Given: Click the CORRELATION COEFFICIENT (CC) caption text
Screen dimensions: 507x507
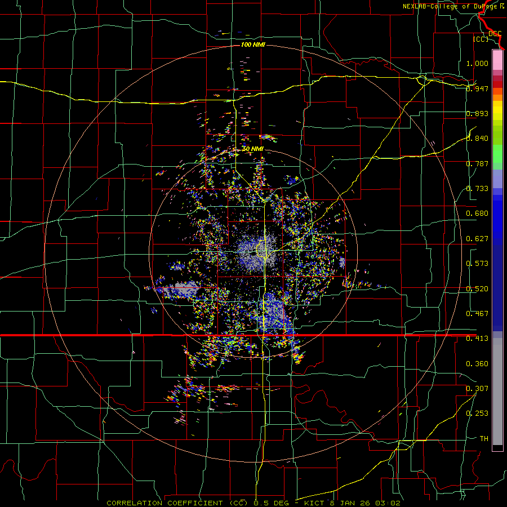Looking at the screenshot, I should (177, 503).
